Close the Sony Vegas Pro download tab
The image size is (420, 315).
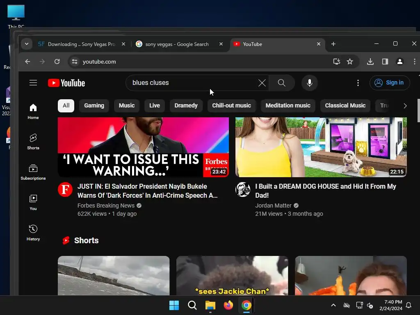[123, 44]
